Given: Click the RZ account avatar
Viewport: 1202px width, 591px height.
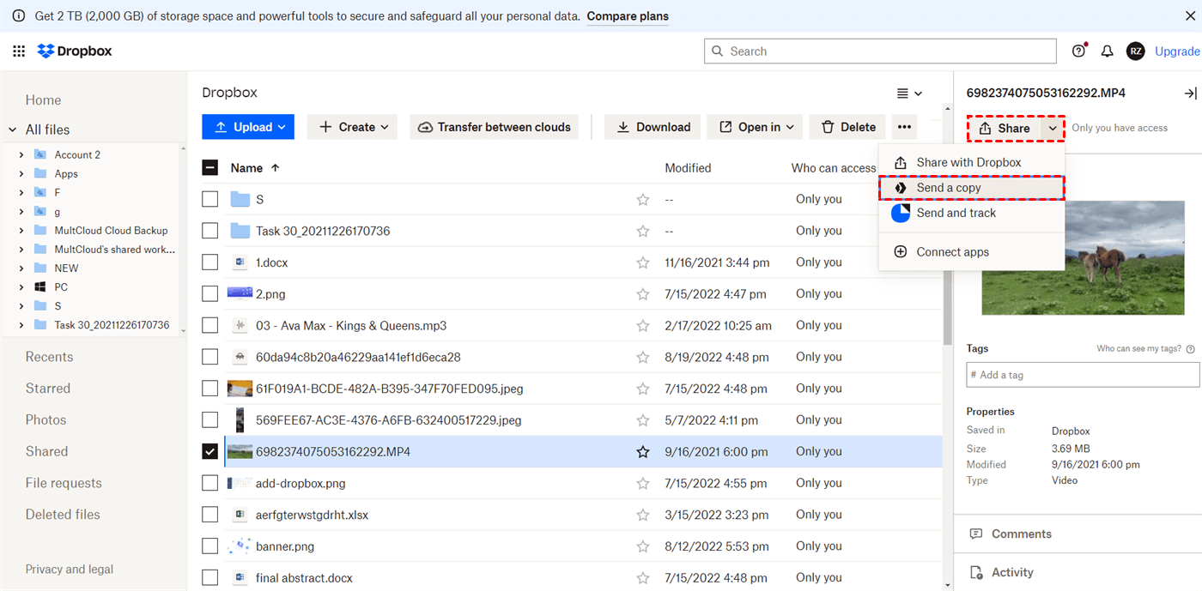Looking at the screenshot, I should point(1135,51).
